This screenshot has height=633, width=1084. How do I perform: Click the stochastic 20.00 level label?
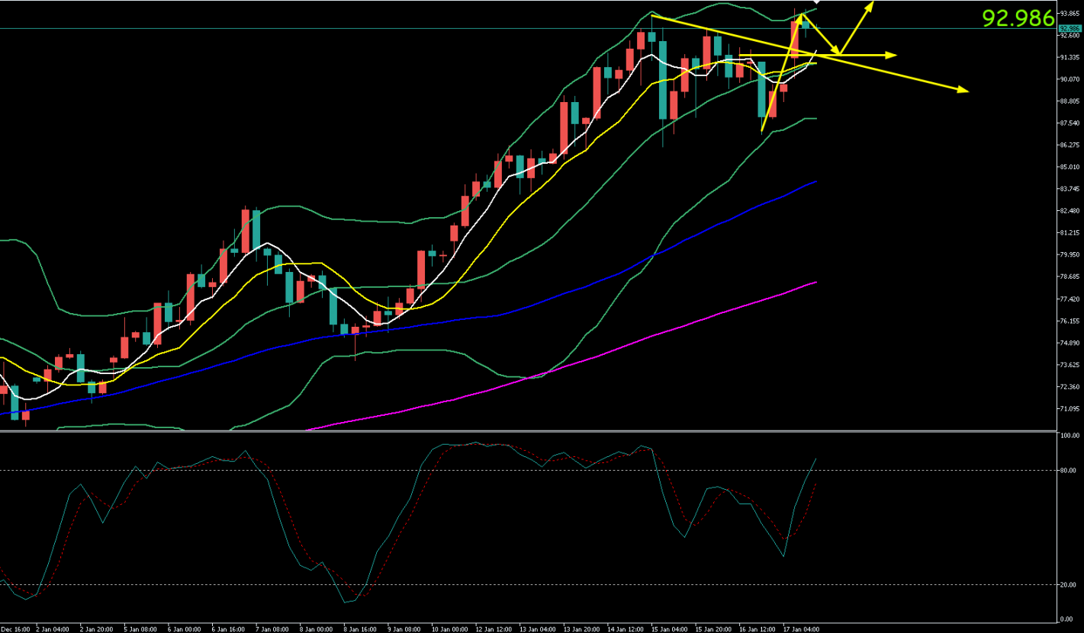[x=1068, y=585]
